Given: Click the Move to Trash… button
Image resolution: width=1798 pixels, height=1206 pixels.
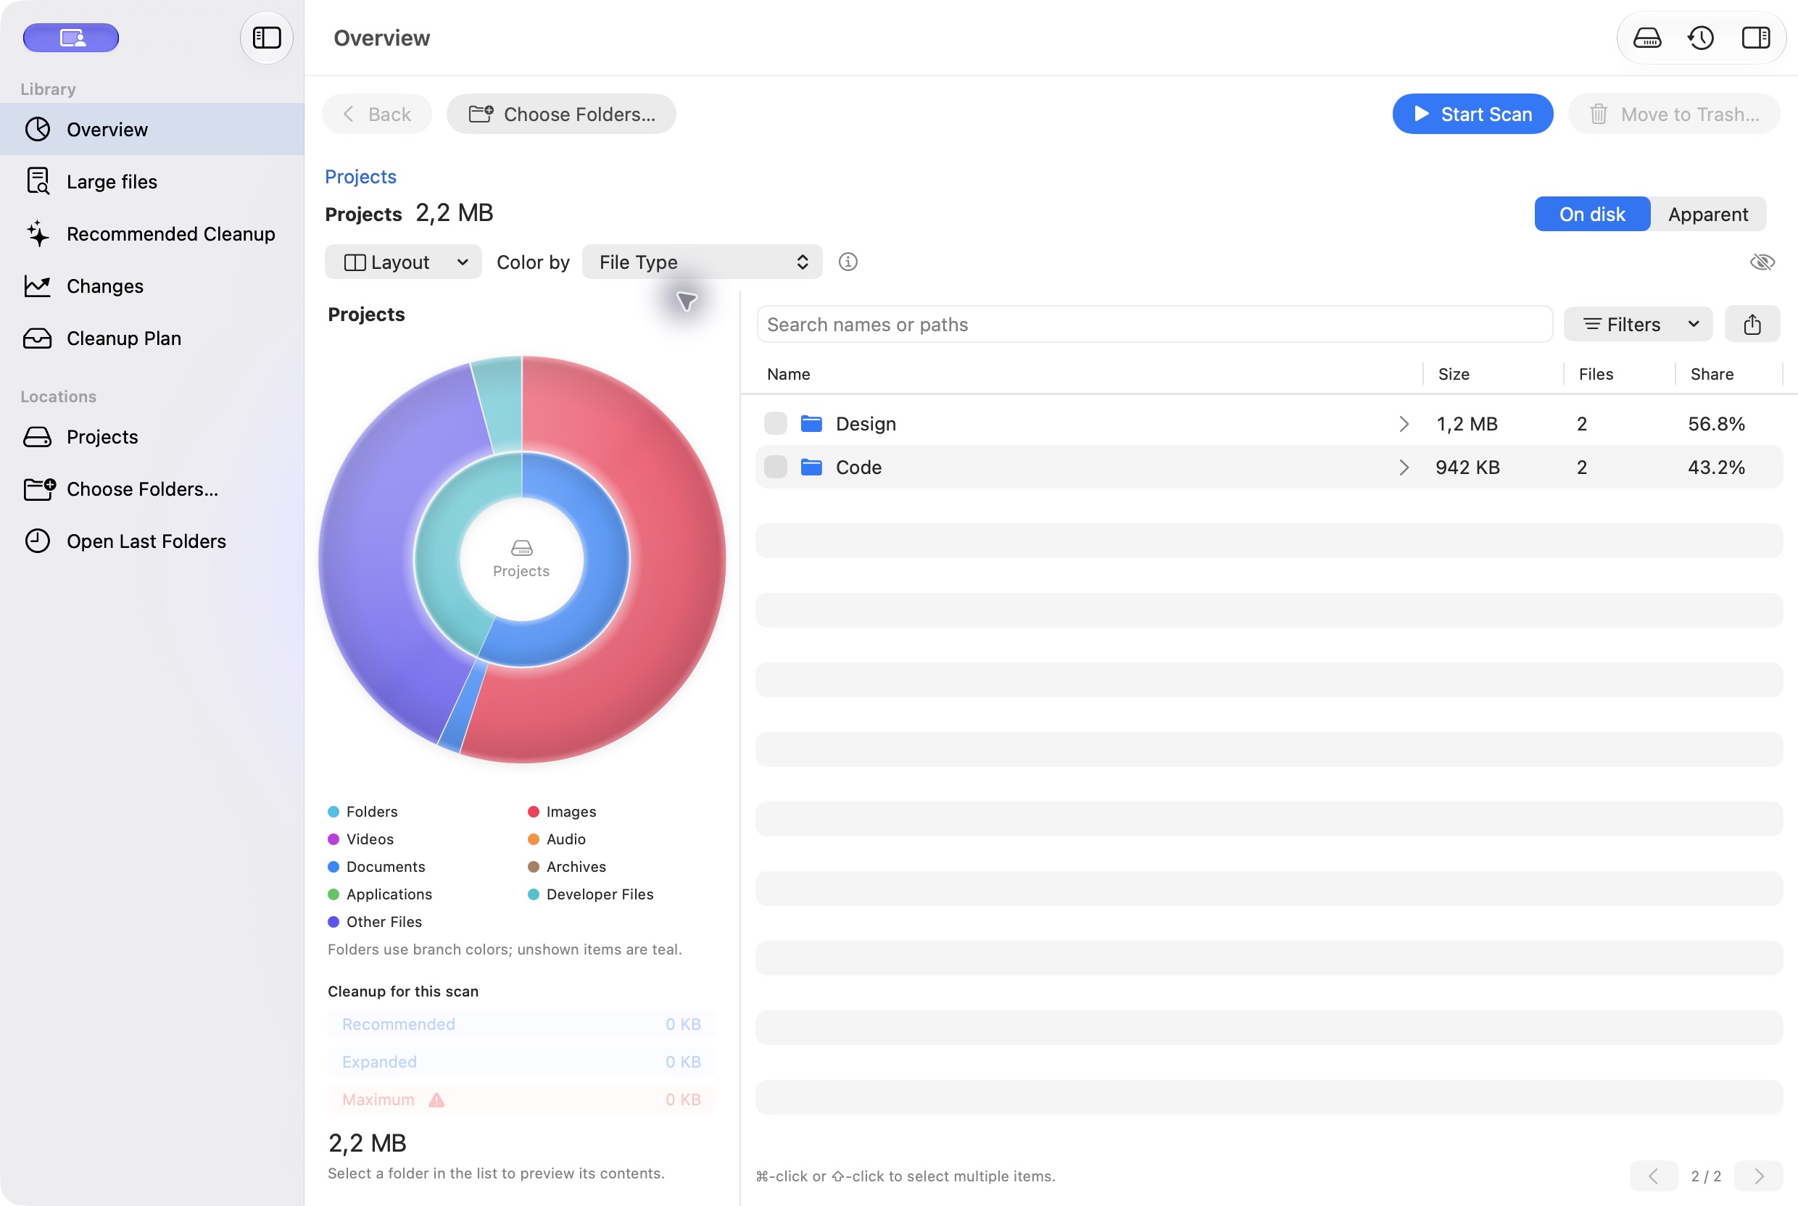Looking at the screenshot, I should coord(1673,114).
